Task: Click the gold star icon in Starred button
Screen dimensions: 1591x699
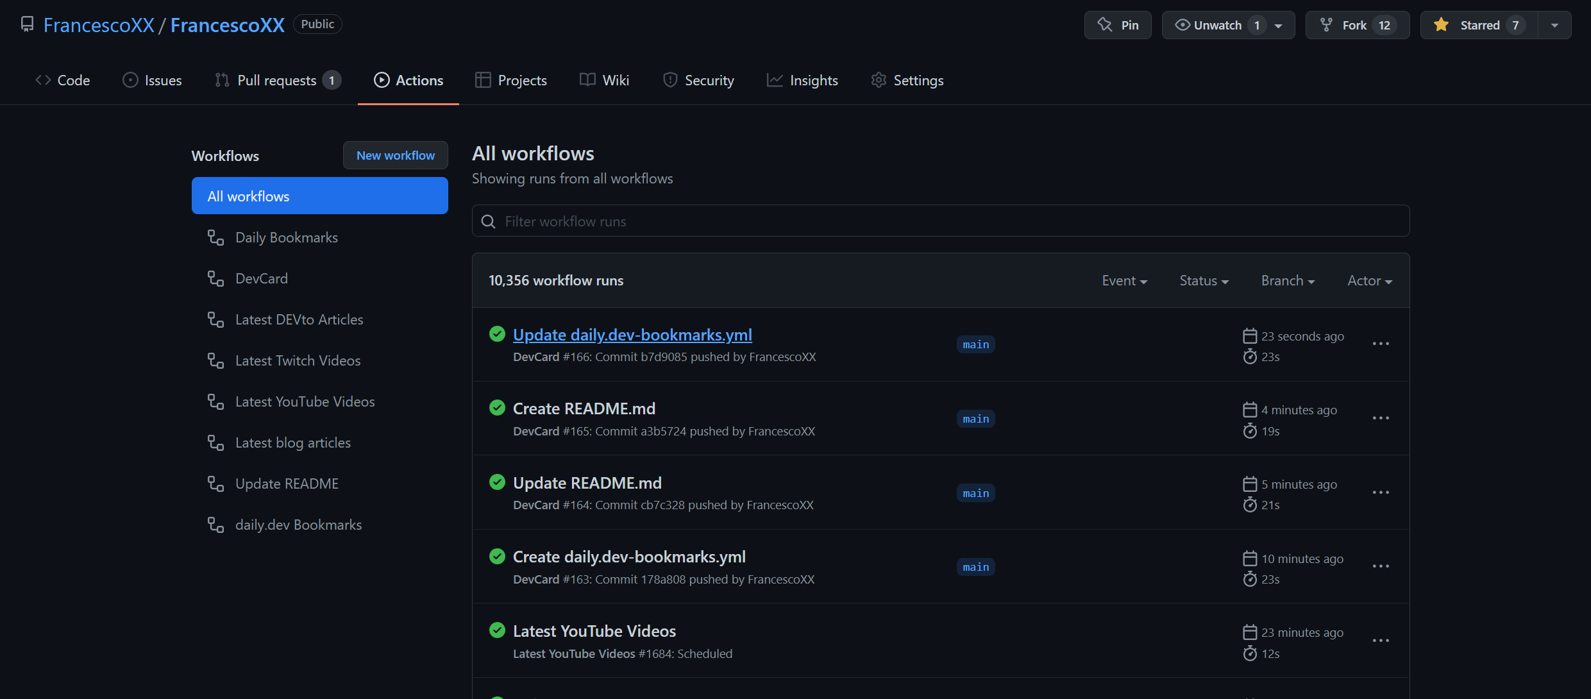Action: click(1442, 25)
